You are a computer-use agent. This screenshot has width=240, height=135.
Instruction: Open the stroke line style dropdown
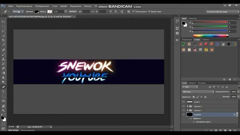73,12
